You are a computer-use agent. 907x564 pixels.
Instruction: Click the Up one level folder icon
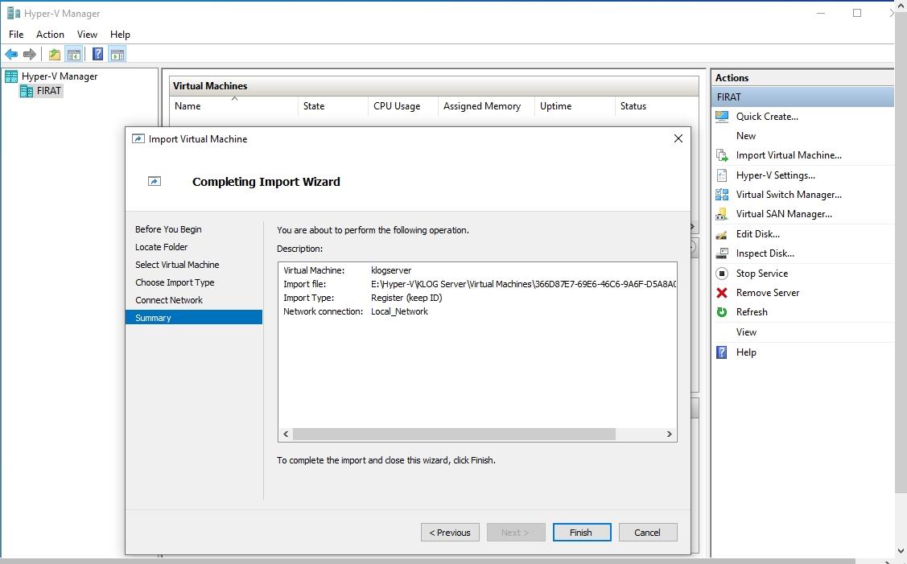[x=55, y=55]
